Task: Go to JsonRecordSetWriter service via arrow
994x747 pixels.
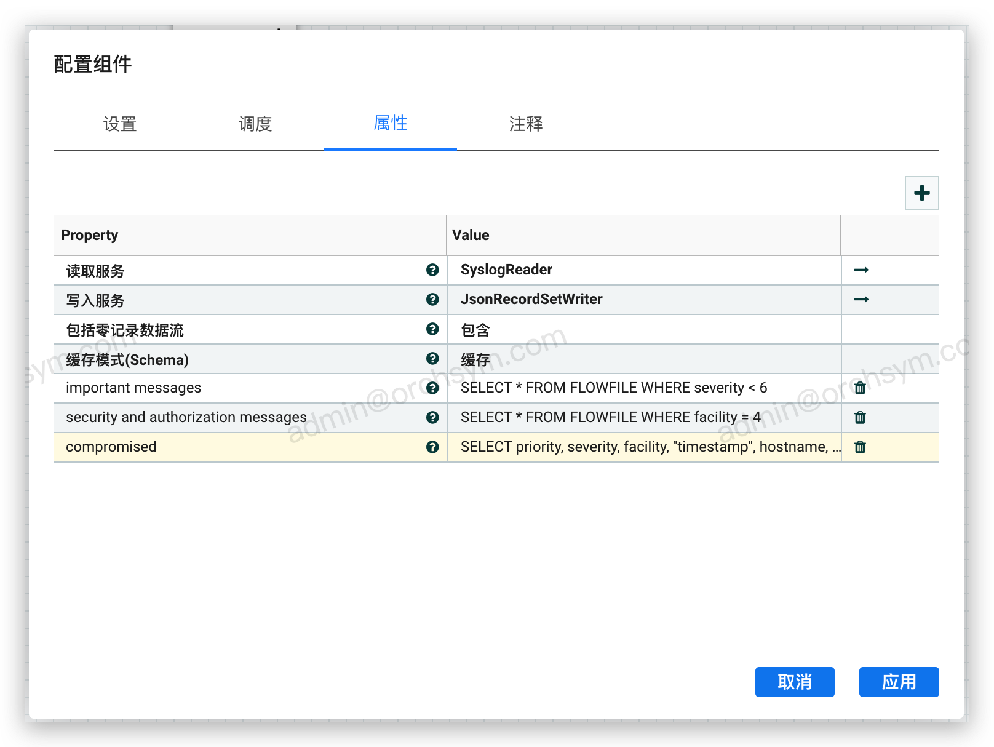Action: 861,300
